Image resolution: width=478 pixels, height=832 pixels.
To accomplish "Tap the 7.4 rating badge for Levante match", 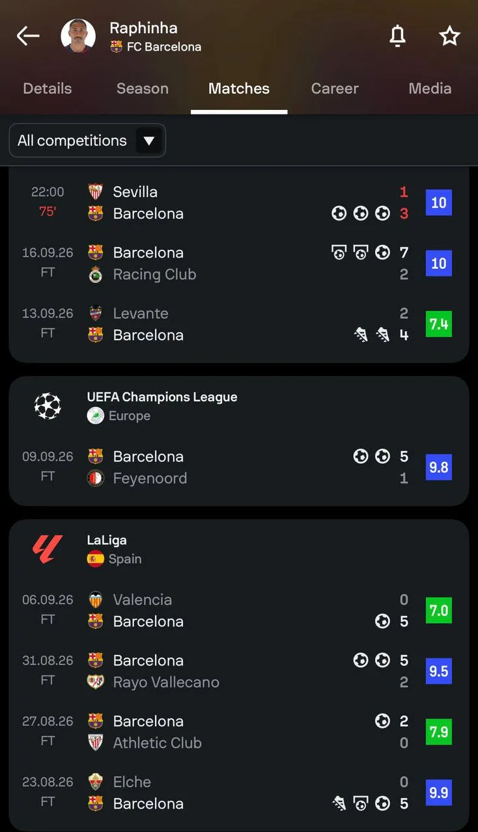I will point(439,324).
